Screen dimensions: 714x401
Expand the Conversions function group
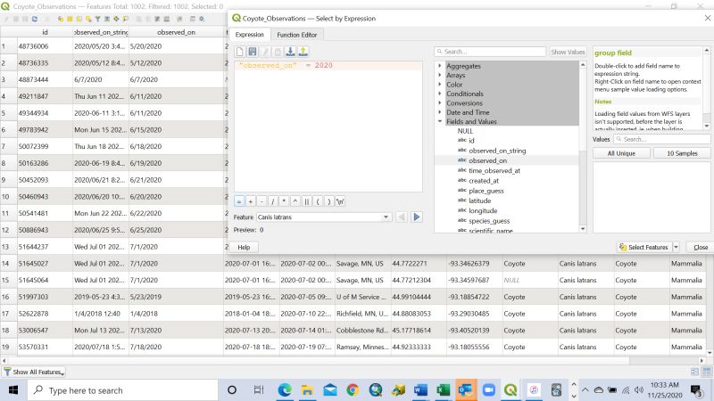[x=440, y=103]
